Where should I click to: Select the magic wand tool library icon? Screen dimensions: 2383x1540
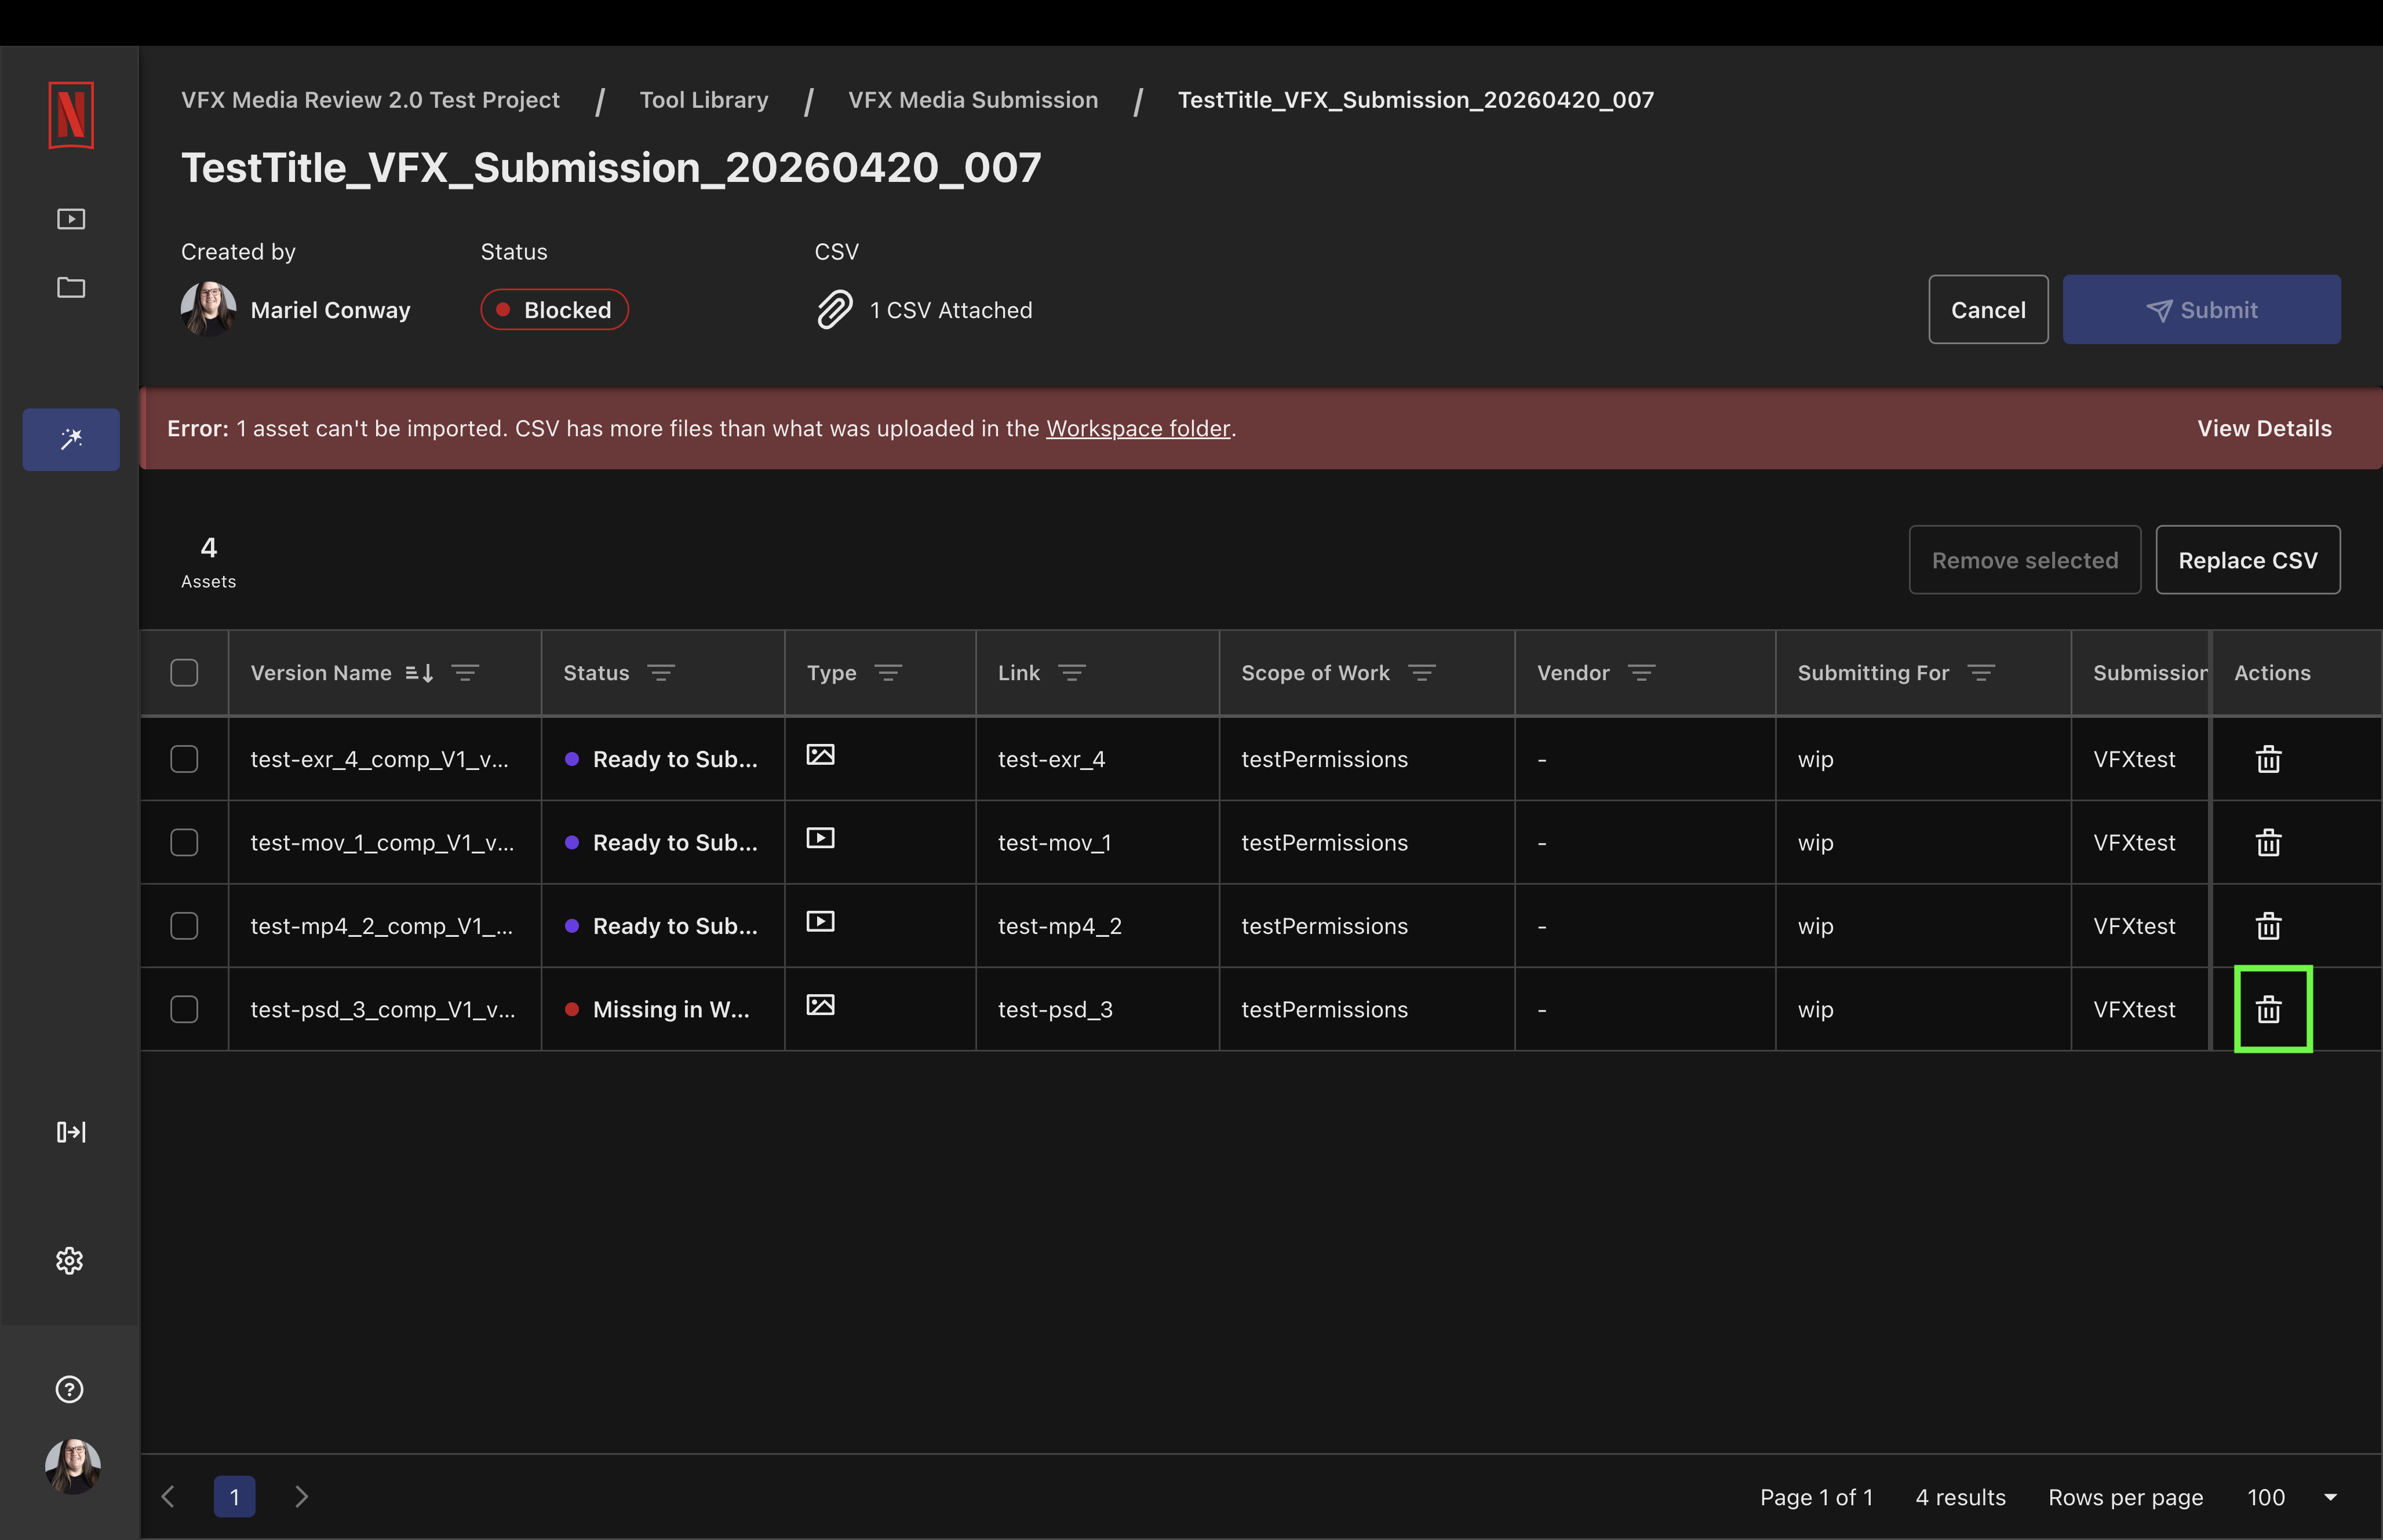(71, 439)
